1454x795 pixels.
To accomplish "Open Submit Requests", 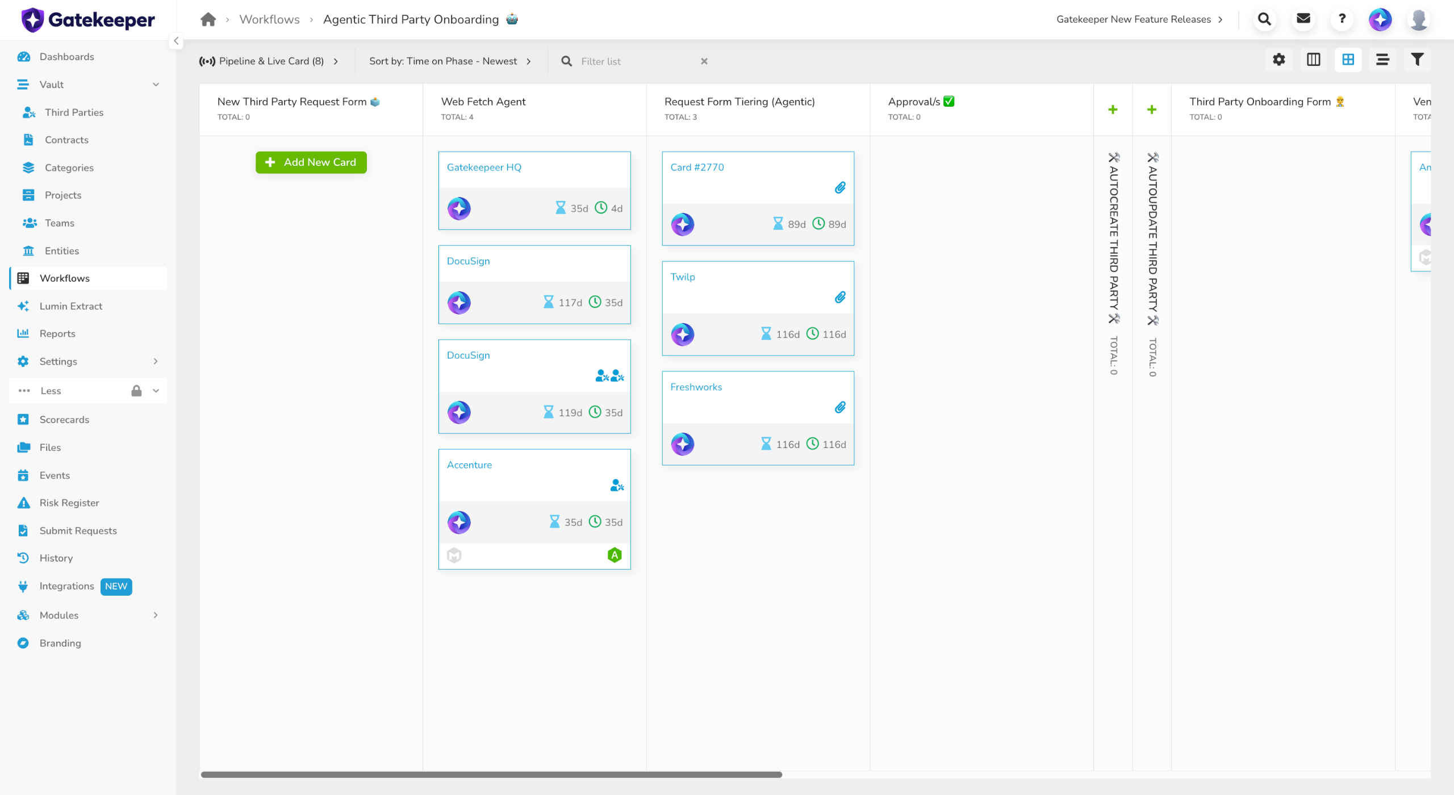I will 88,531.
